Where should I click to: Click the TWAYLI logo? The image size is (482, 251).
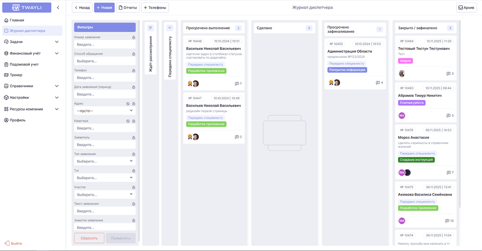pyautogui.click(x=27, y=8)
